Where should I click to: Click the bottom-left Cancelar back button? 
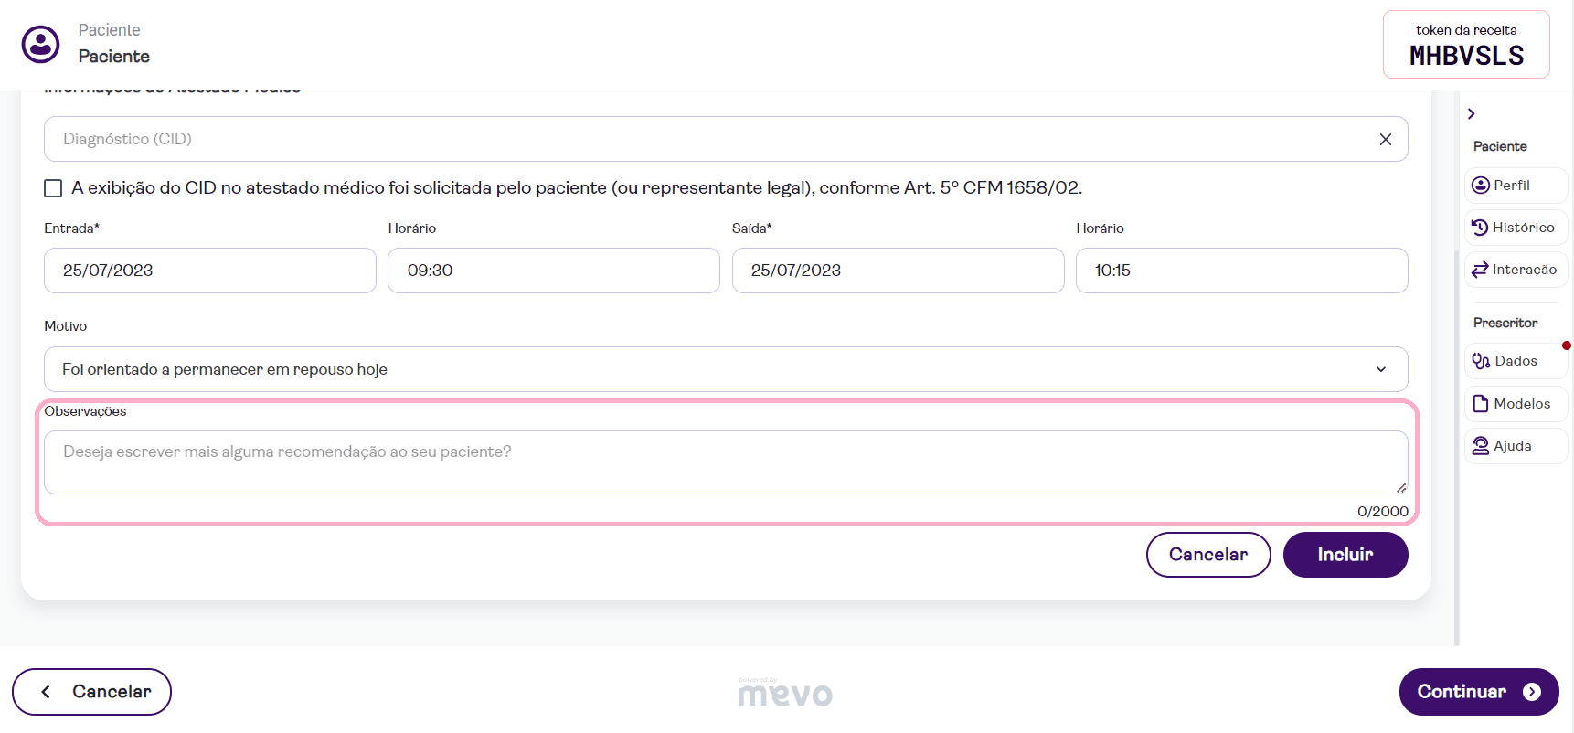tap(91, 692)
